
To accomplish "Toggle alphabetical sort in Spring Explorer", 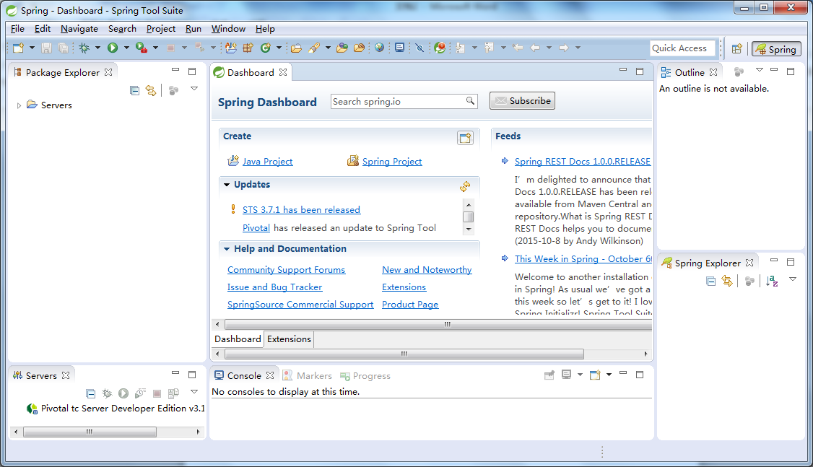I will tap(772, 281).
